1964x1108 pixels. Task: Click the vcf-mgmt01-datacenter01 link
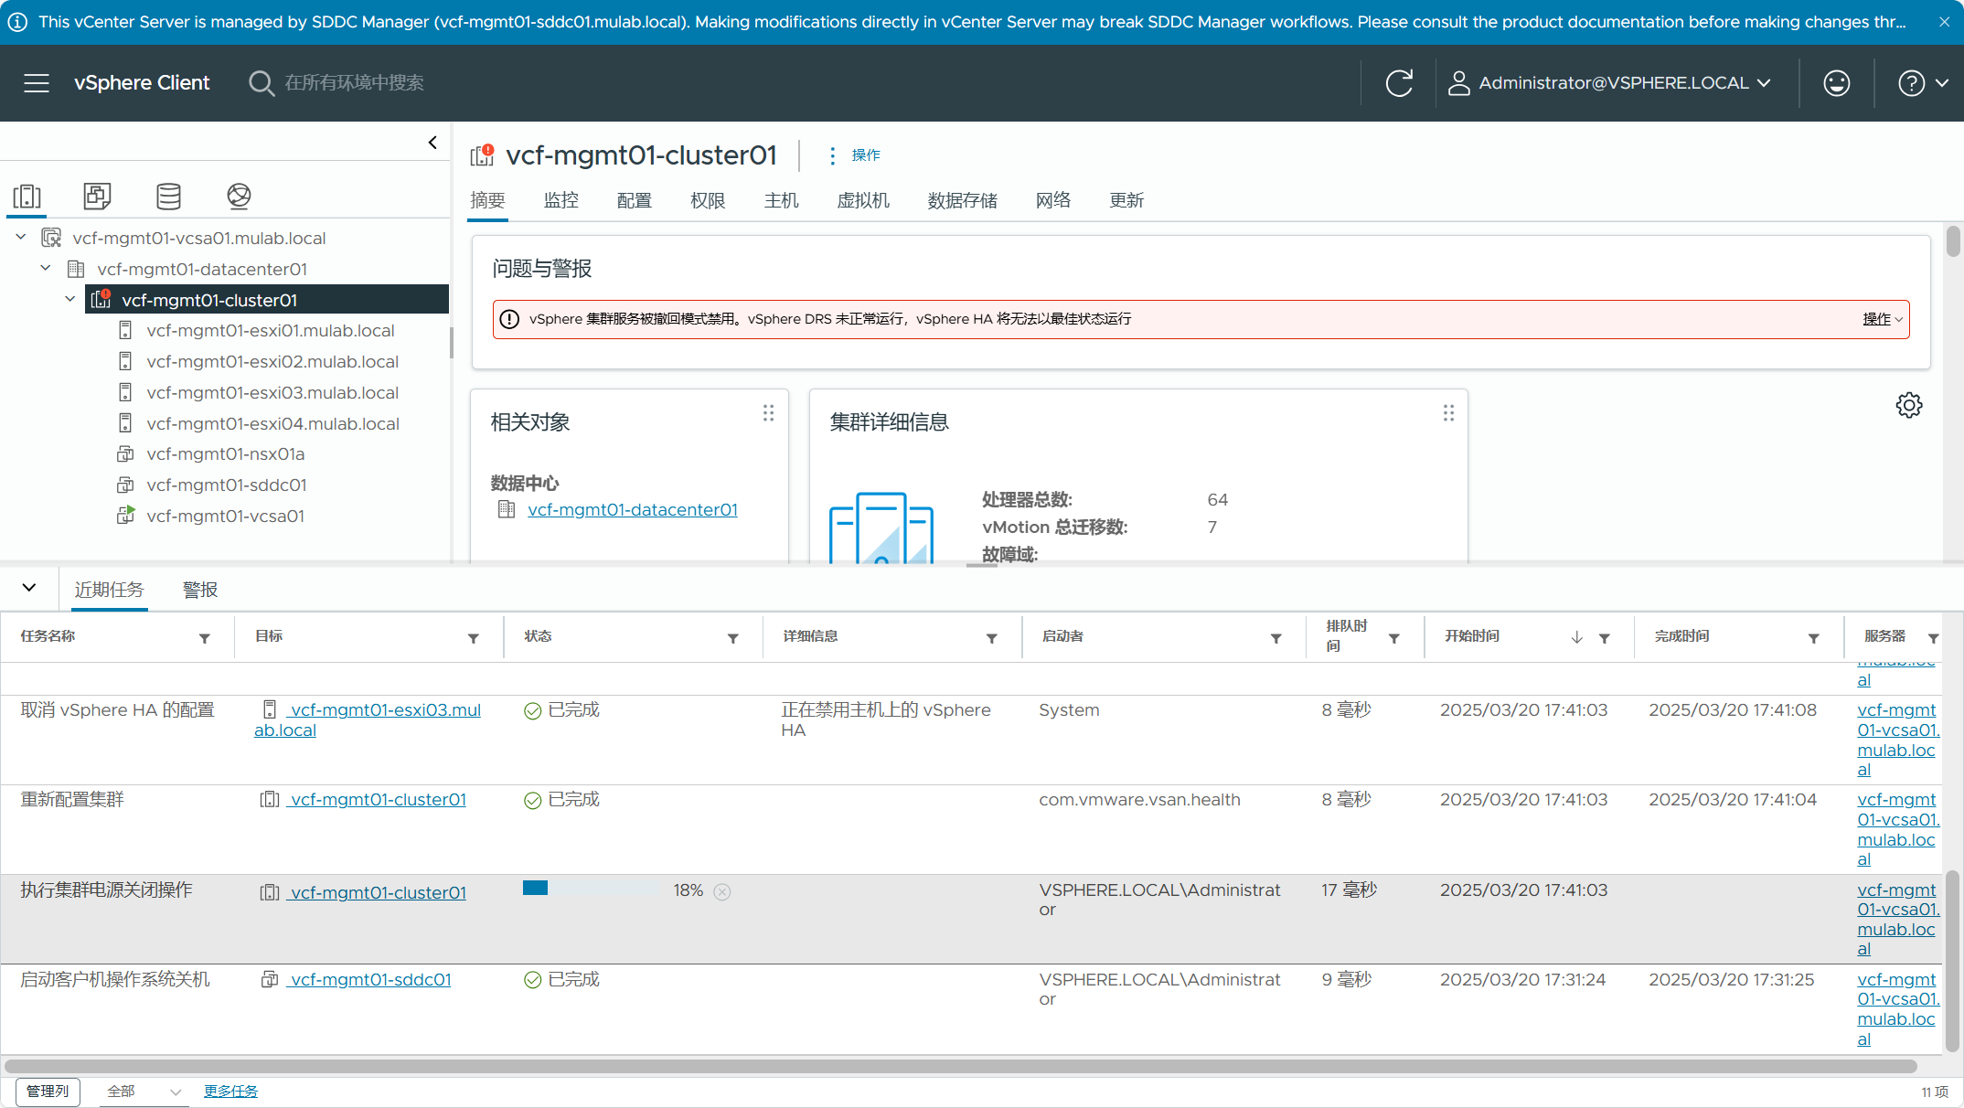pyautogui.click(x=632, y=510)
